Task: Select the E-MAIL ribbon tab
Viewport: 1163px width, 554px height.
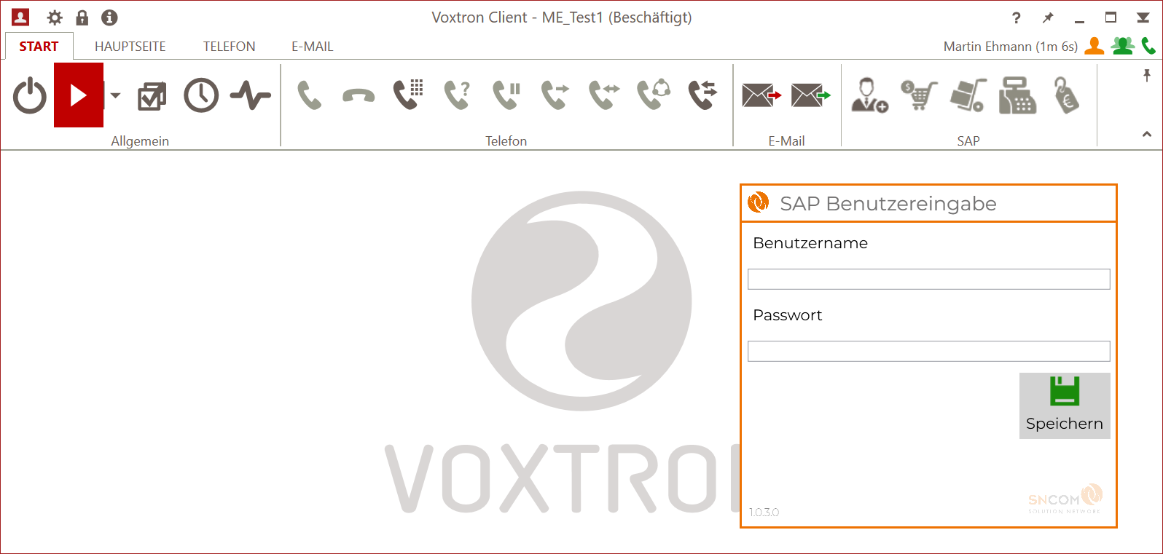Action: pyautogui.click(x=312, y=47)
